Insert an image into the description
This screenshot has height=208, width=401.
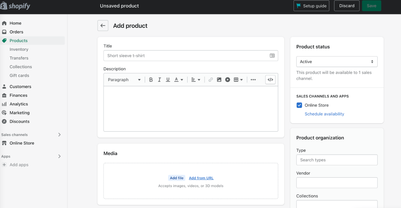pos(219,79)
